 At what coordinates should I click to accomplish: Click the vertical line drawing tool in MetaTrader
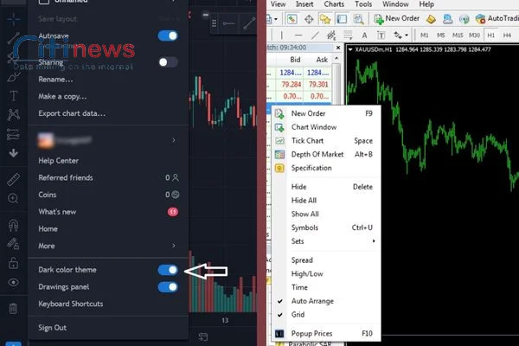tap(282, 35)
